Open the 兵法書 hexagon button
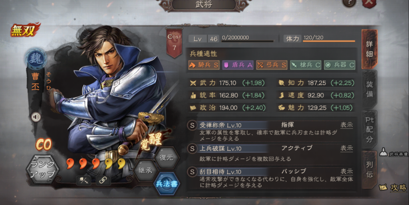 click(167, 184)
